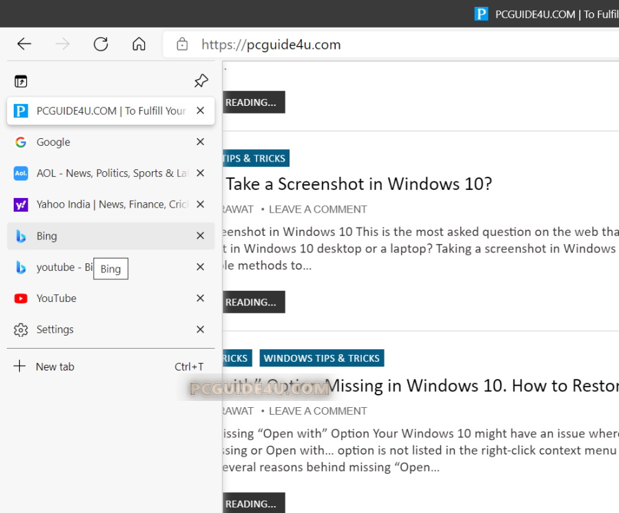The width and height of the screenshot is (619, 513).
Task: Close the YouTube tab
Action: pos(200,298)
